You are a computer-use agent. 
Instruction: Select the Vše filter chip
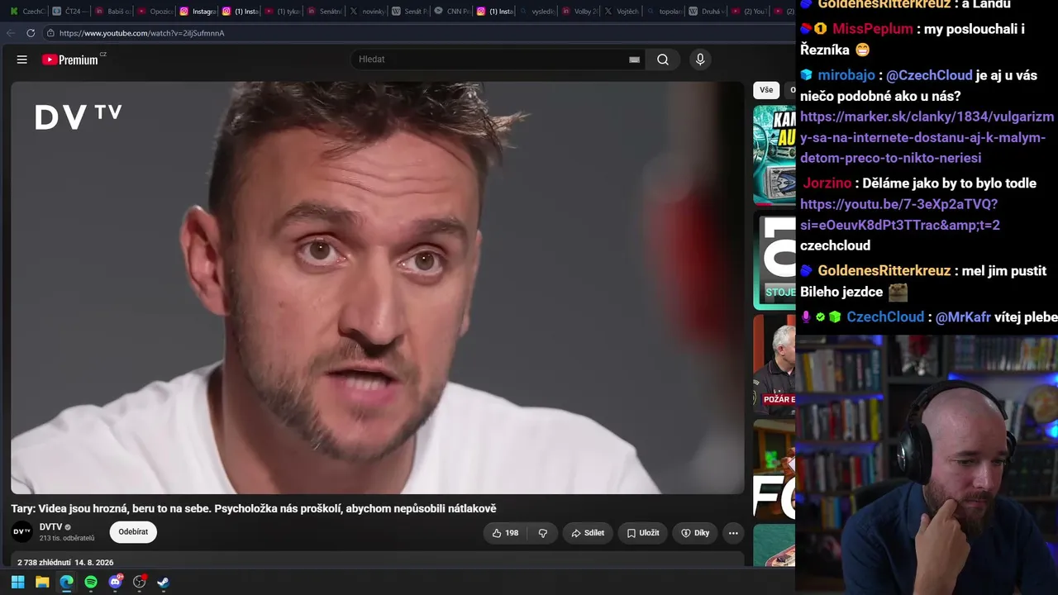[x=766, y=90]
